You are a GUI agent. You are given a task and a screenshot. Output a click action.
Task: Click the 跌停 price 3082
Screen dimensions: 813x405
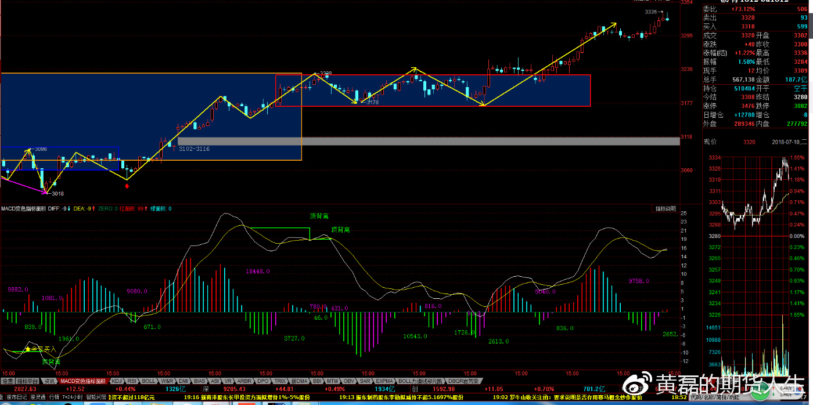coord(800,106)
